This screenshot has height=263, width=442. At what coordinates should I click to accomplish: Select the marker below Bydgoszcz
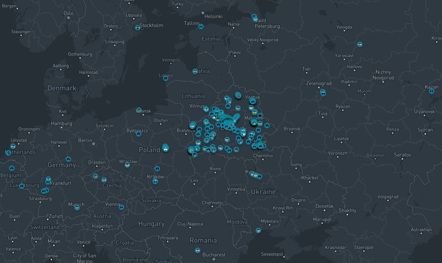[138, 134]
